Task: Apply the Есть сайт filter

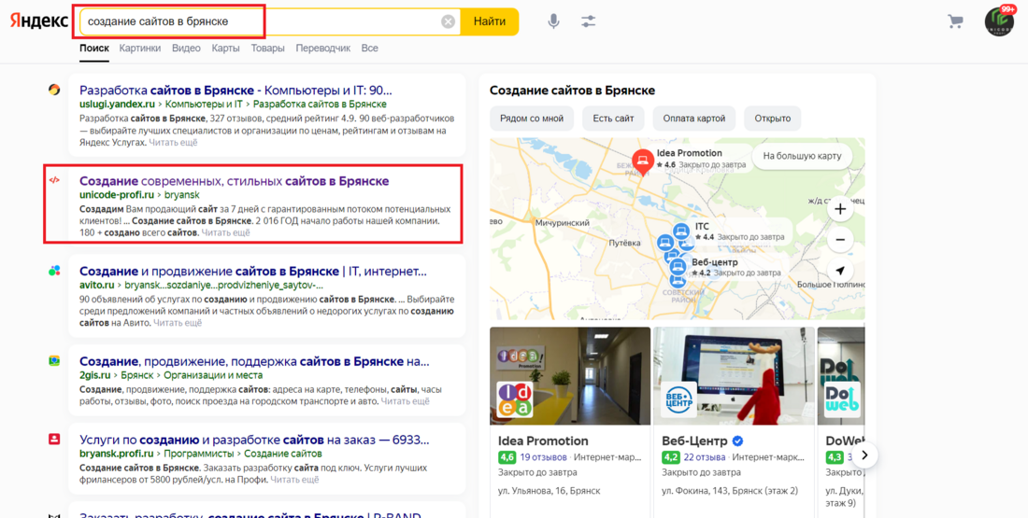Action: [x=613, y=119]
